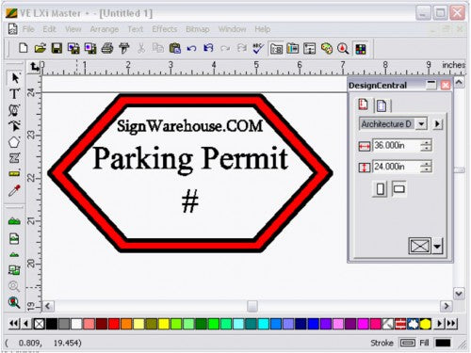Viewport: 471px width, 353px height.
Task: Create a New document from toolbar
Action: 24,48
